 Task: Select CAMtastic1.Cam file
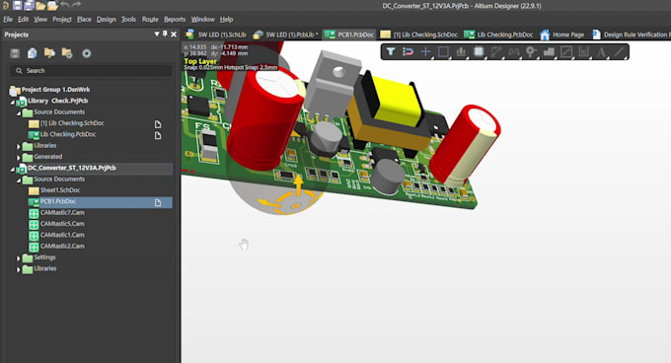coord(62,235)
